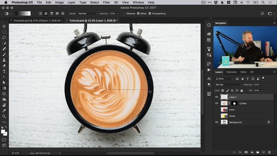Viewport: 277px width, 156px height.
Task: Show the Outer layer
Action: tap(217, 116)
